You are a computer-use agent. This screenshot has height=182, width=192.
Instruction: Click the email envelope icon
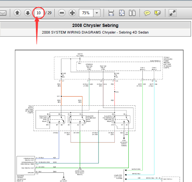[3, 13]
